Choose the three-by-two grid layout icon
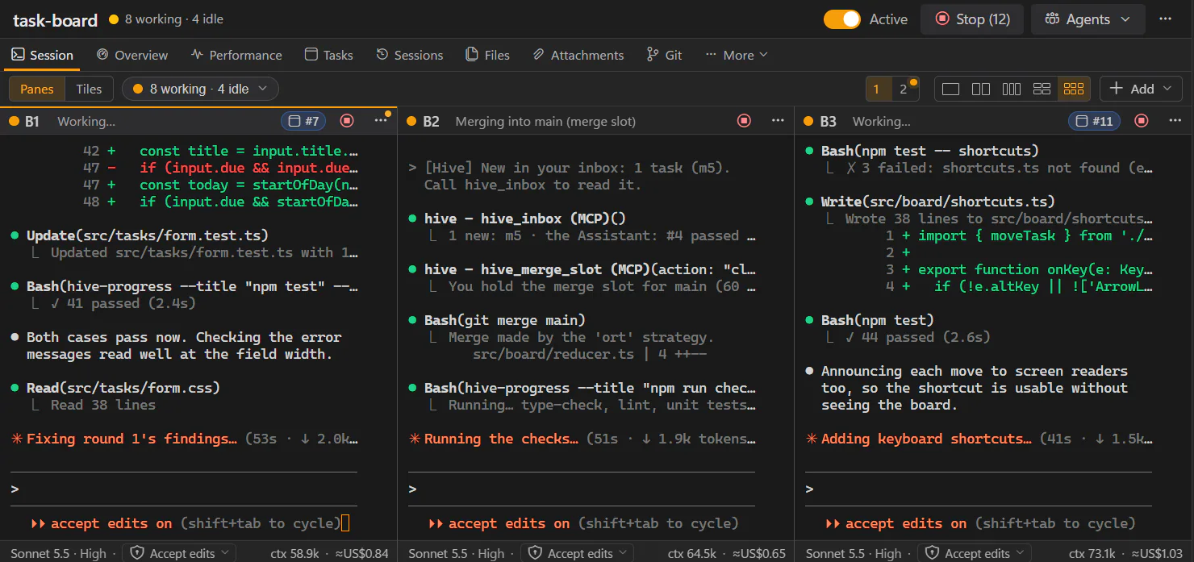The width and height of the screenshot is (1194, 562). click(1074, 89)
